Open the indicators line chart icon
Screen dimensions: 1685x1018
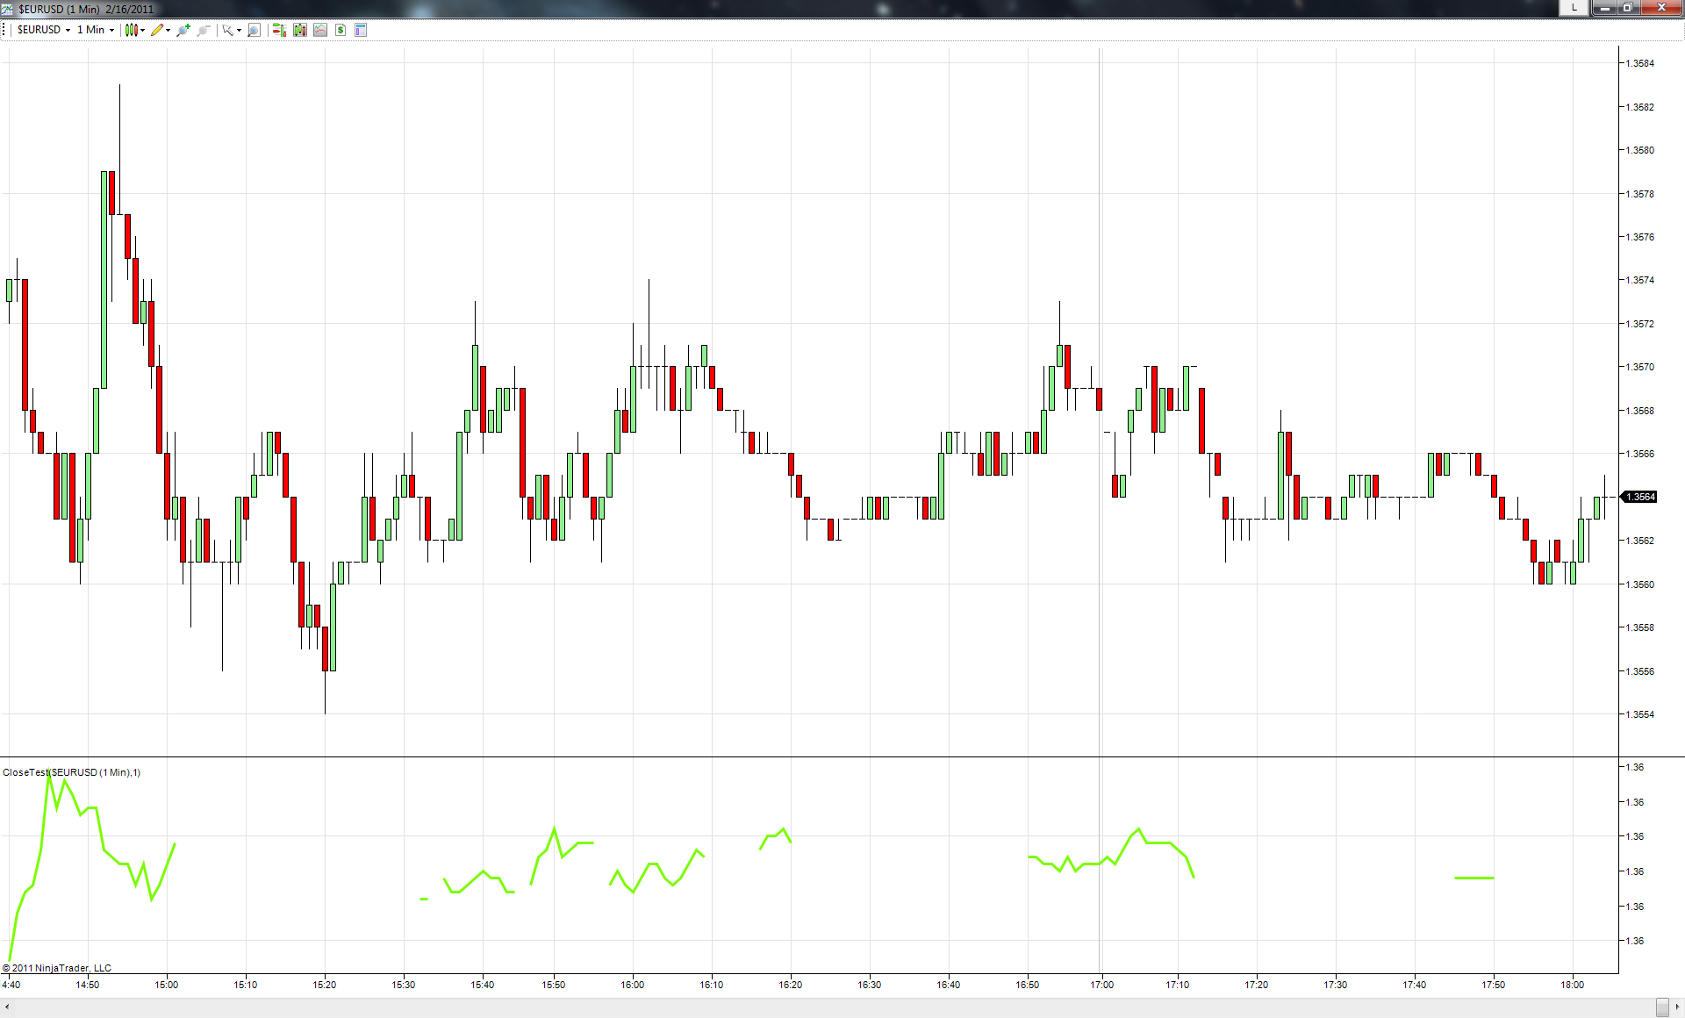coord(320,30)
